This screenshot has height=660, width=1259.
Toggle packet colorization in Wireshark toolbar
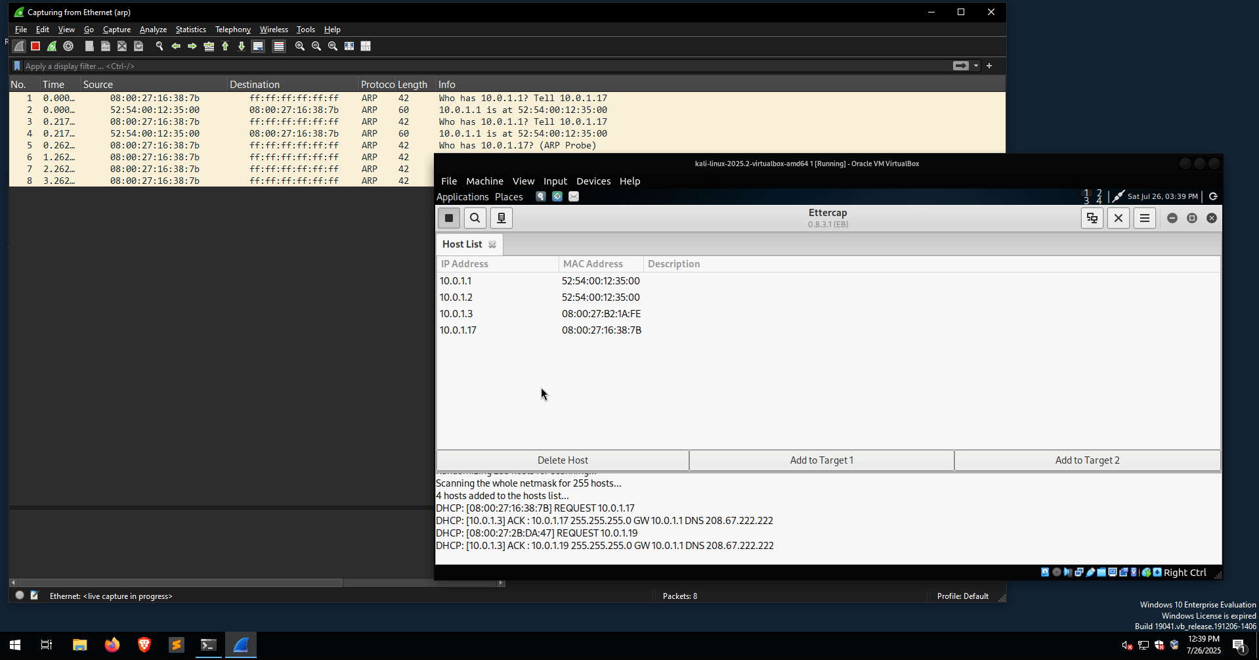279,46
